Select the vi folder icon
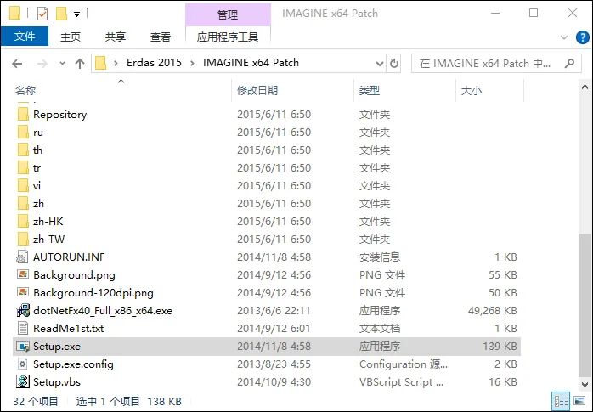 (23, 185)
